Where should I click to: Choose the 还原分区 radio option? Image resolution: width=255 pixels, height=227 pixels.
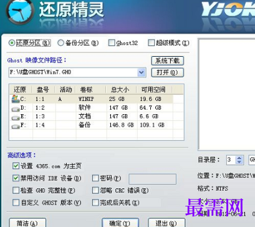(x=12, y=43)
